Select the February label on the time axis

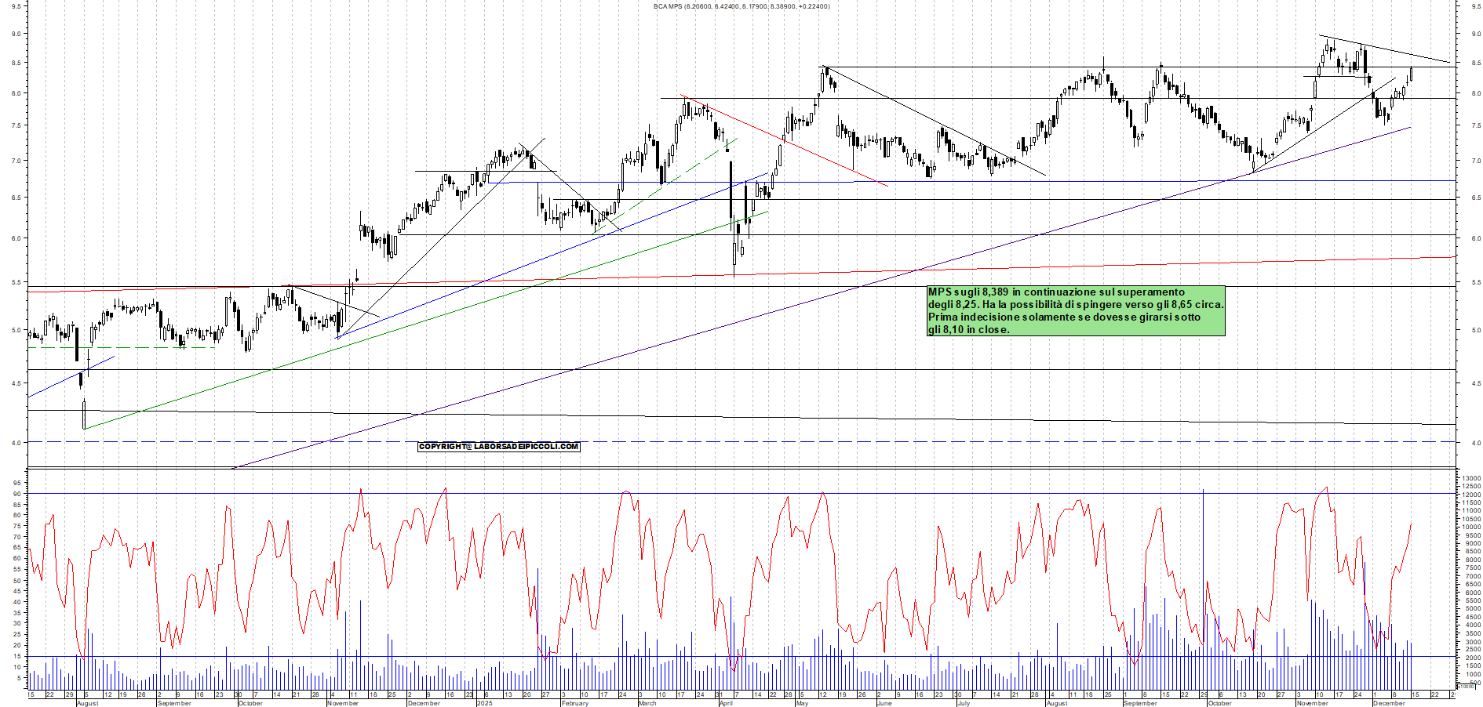click(574, 703)
